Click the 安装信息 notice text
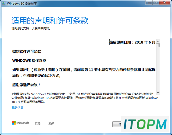172x135 pixels. click(x=85, y=100)
